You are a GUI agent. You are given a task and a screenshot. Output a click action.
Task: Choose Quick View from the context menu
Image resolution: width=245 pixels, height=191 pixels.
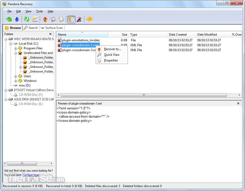click(112, 55)
